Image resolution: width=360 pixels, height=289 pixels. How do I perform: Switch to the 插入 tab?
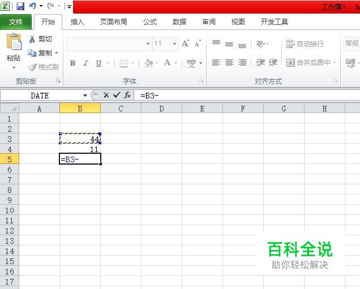(78, 22)
